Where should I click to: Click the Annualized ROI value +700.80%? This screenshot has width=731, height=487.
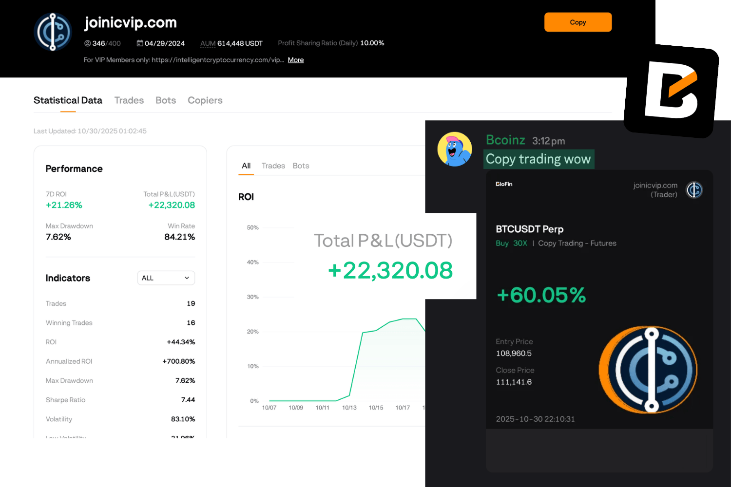tap(179, 361)
